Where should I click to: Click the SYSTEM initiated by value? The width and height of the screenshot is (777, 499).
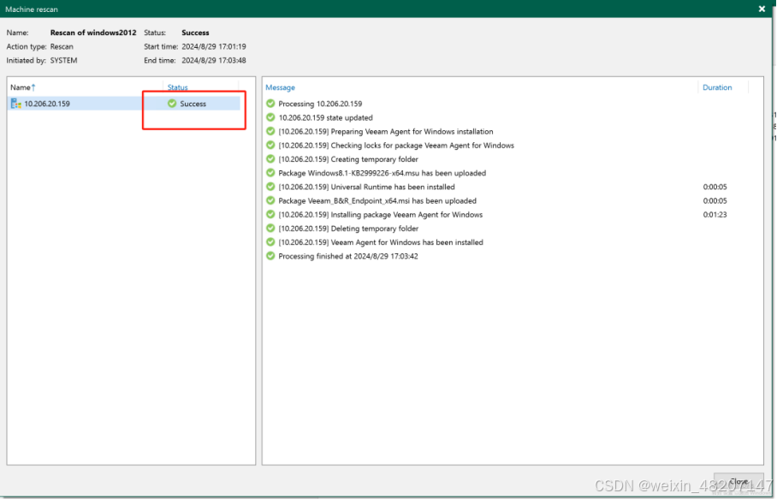pyautogui.click(x=63, y=61)
